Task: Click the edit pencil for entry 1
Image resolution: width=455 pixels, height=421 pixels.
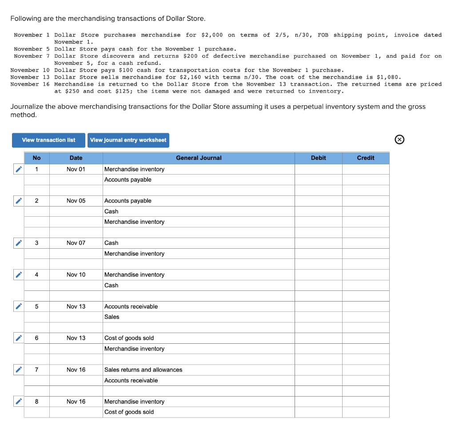Action: pos(18,169)
